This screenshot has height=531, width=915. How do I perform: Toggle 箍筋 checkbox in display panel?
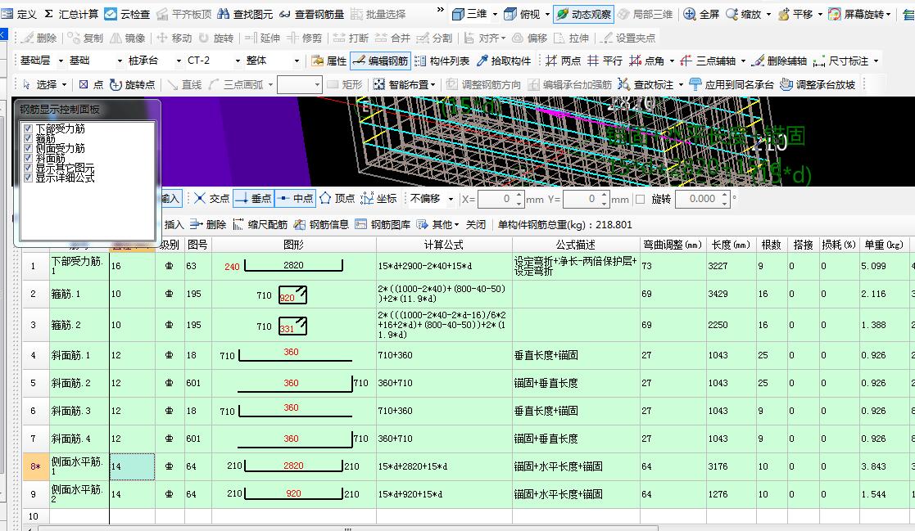tap(27, 138)
